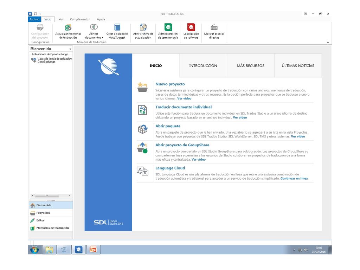The width and height of the screenshot is (360, 270).
Task: Click the save icon in the title bar
Action: click(x=36, y=14)
